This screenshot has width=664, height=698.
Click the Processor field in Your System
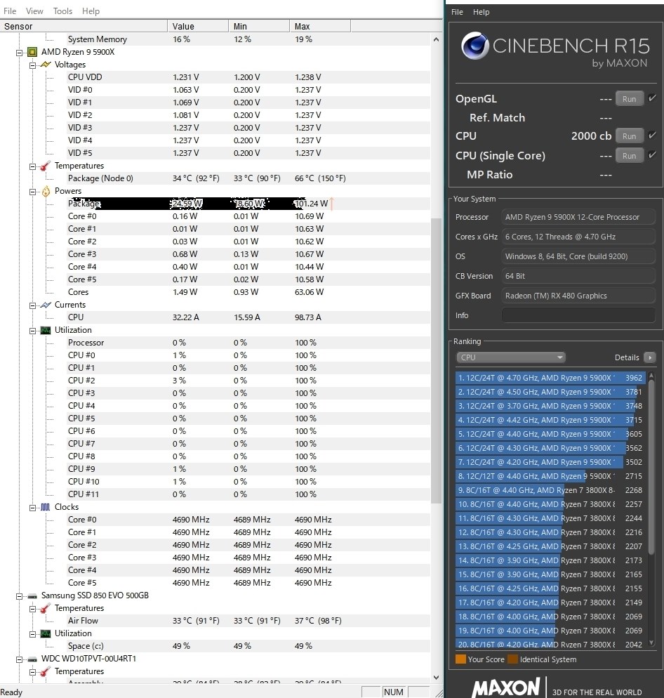click(x=578, y=217)
